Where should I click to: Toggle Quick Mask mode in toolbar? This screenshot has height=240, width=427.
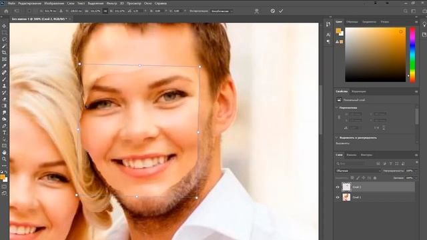pyautogui.click(x=4, y=187)
